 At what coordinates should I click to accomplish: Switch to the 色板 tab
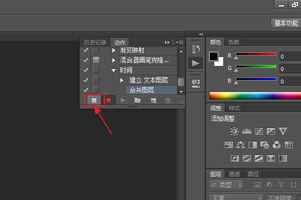[x=234, y=42]
